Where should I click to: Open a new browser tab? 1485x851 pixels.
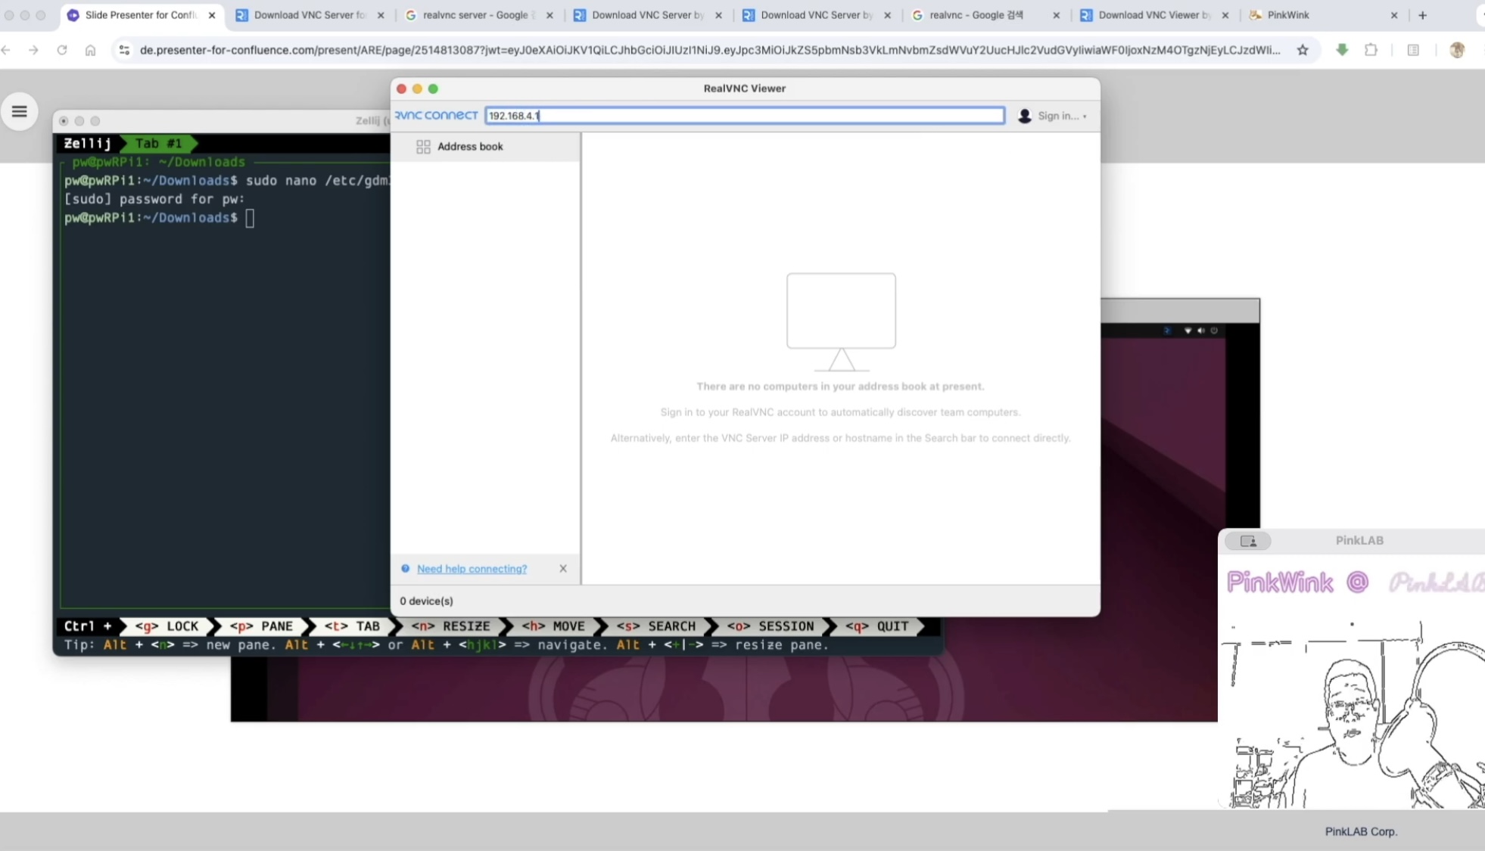click(x=1422, y=15)
